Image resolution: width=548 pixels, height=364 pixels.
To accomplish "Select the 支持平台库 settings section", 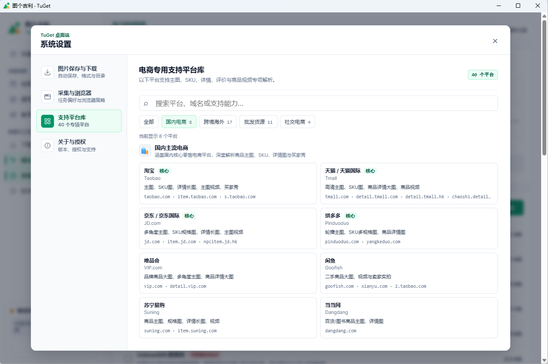I will (79, 121).
